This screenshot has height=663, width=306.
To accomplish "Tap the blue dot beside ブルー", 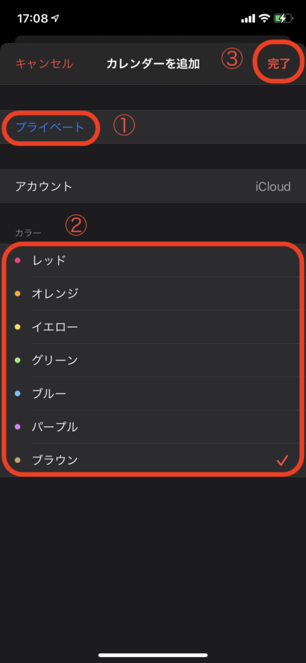I will [x=17, y=394].
